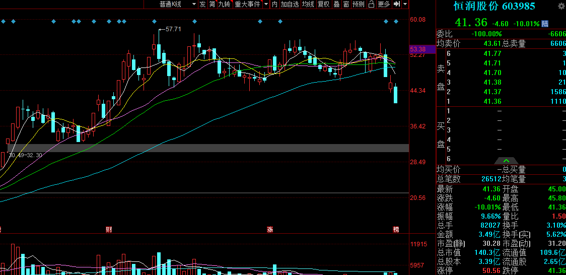Click the jump-to-end arrow icon
Viewport: 566px width, 275px height.
397,5
